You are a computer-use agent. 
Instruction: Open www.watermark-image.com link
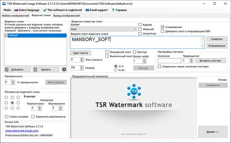pyautogui.click(x=22, y=131)
